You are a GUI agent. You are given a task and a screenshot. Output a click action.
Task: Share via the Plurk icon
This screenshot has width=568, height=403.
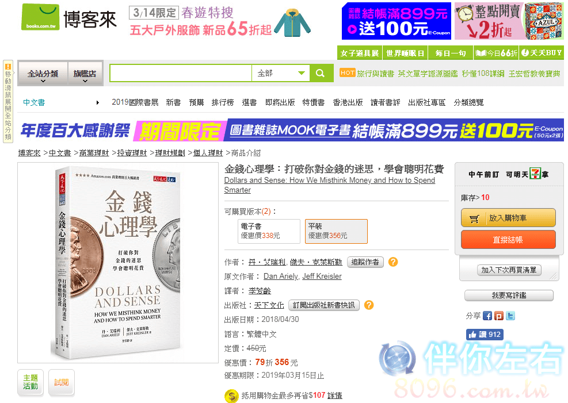499,316
